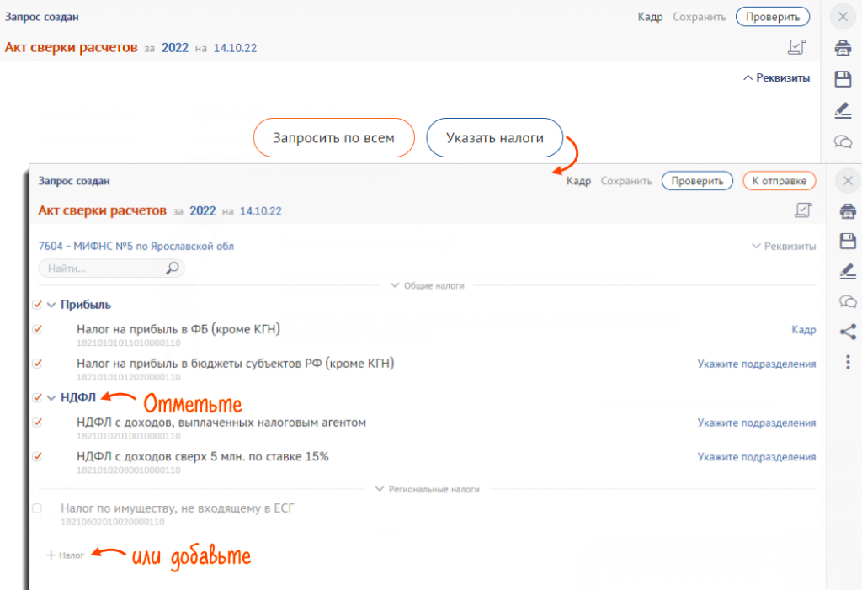Uncheck the Прибыль group checkbox
862x590 pixels.
(x=37, y=305)
